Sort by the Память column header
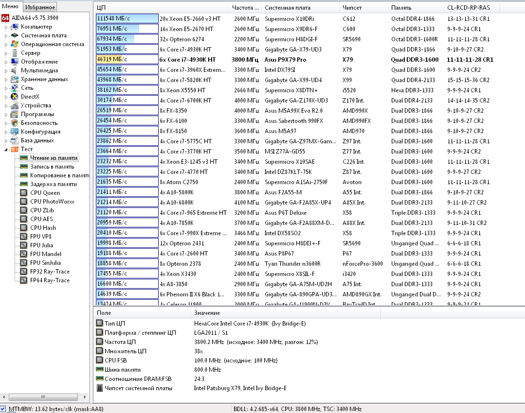 point(416,8)
